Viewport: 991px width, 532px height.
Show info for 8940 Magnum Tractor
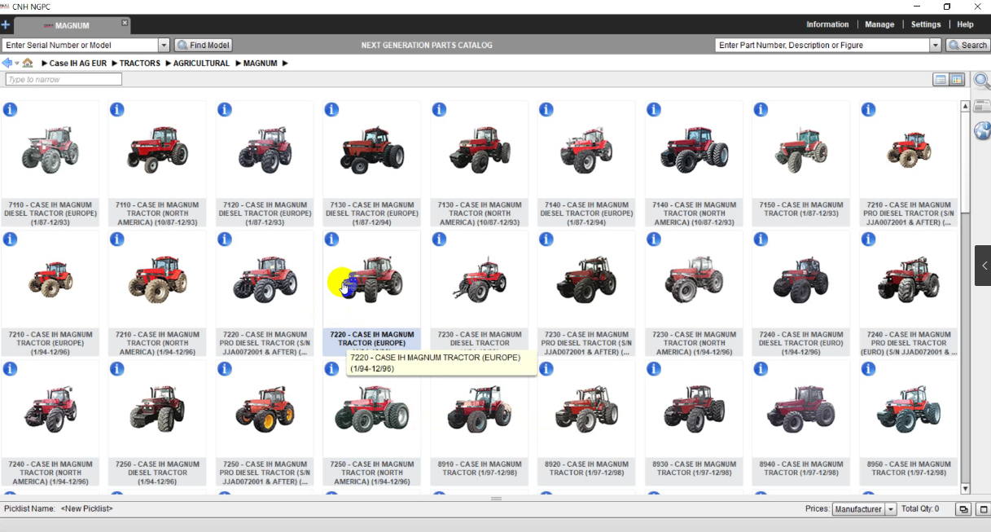click(761, 368)
